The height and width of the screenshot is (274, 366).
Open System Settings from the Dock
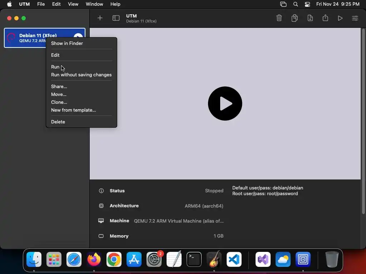click(154, 259)
